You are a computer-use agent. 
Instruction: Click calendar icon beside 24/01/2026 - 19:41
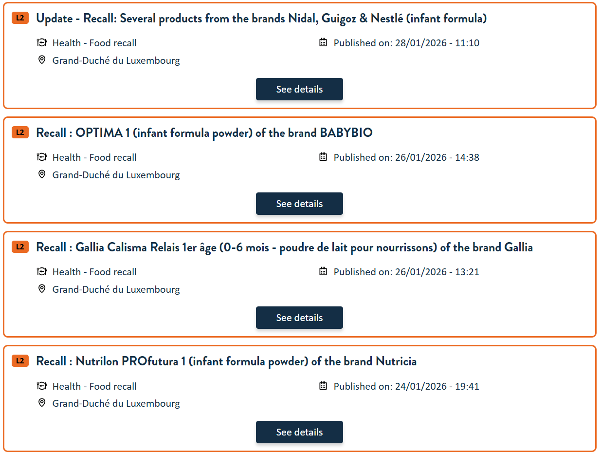coord(323,386)
